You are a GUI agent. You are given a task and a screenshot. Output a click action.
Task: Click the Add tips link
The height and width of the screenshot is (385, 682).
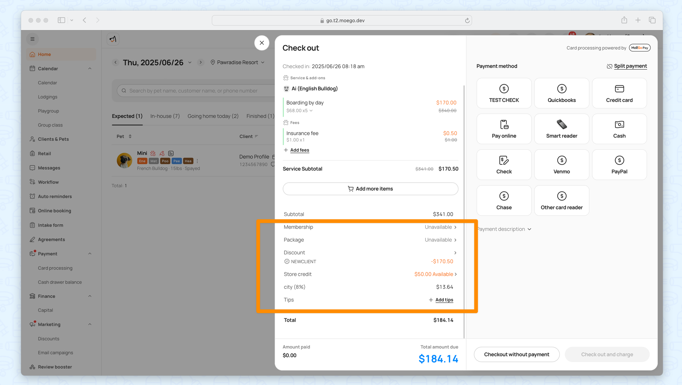click(444, 300)
